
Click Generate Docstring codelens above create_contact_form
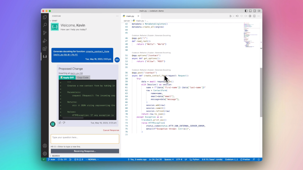[163, 70]
